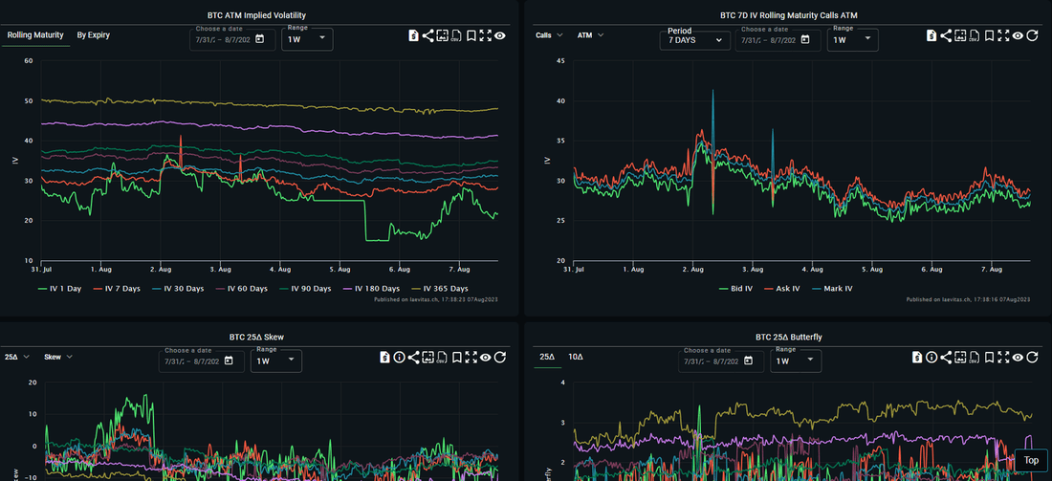The width and height of the screenshot is (1052, 481).
Task: Refresh the 7D IV Rolling Maturity chart
Action: pos(1033,35)
